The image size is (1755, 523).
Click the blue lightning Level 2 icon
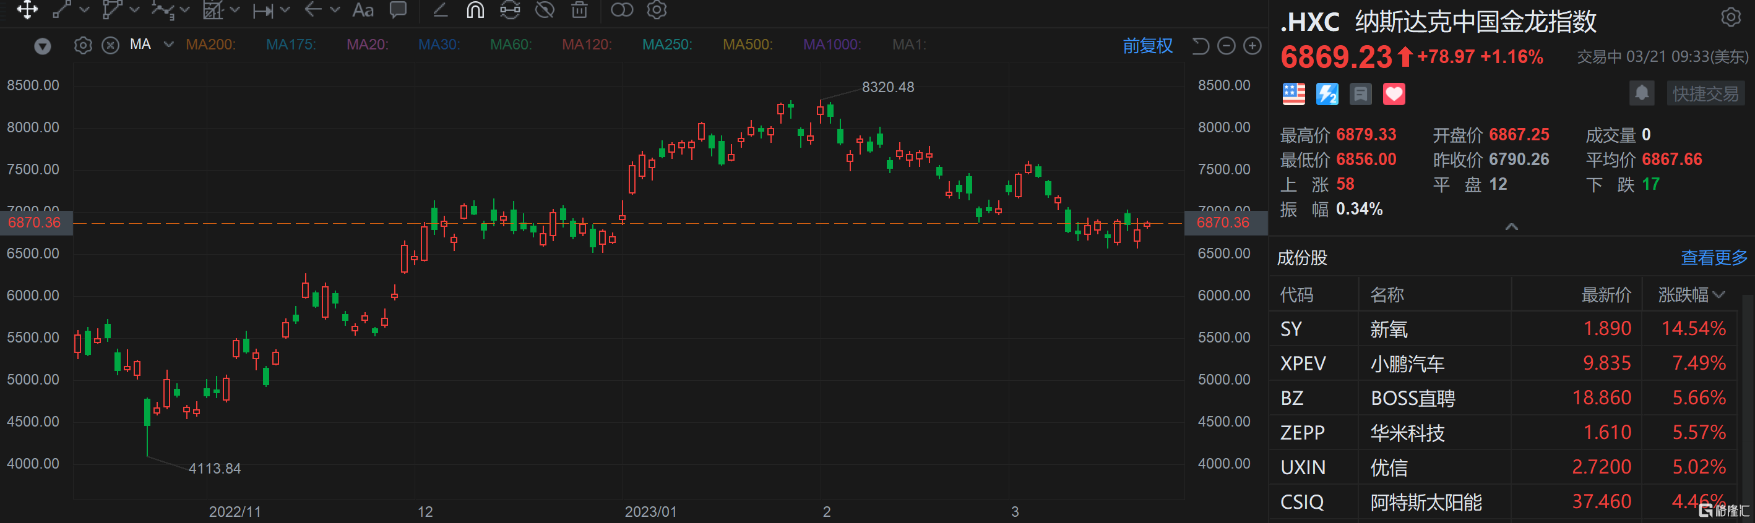[x=1327, y=94]
